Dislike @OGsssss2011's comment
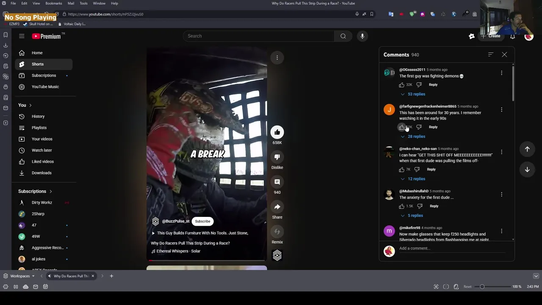Screen dimensions: 542x305 pos(419,85)
